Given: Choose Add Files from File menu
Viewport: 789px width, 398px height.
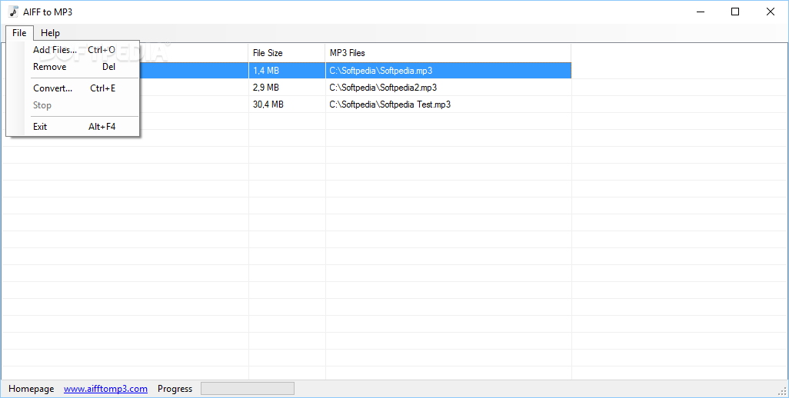Looking at the screenshot, I should click(x=74, y=50).
